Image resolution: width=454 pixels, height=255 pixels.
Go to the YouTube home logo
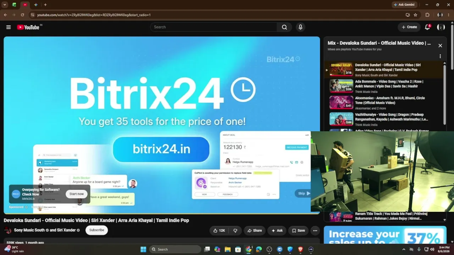(29, 27)
